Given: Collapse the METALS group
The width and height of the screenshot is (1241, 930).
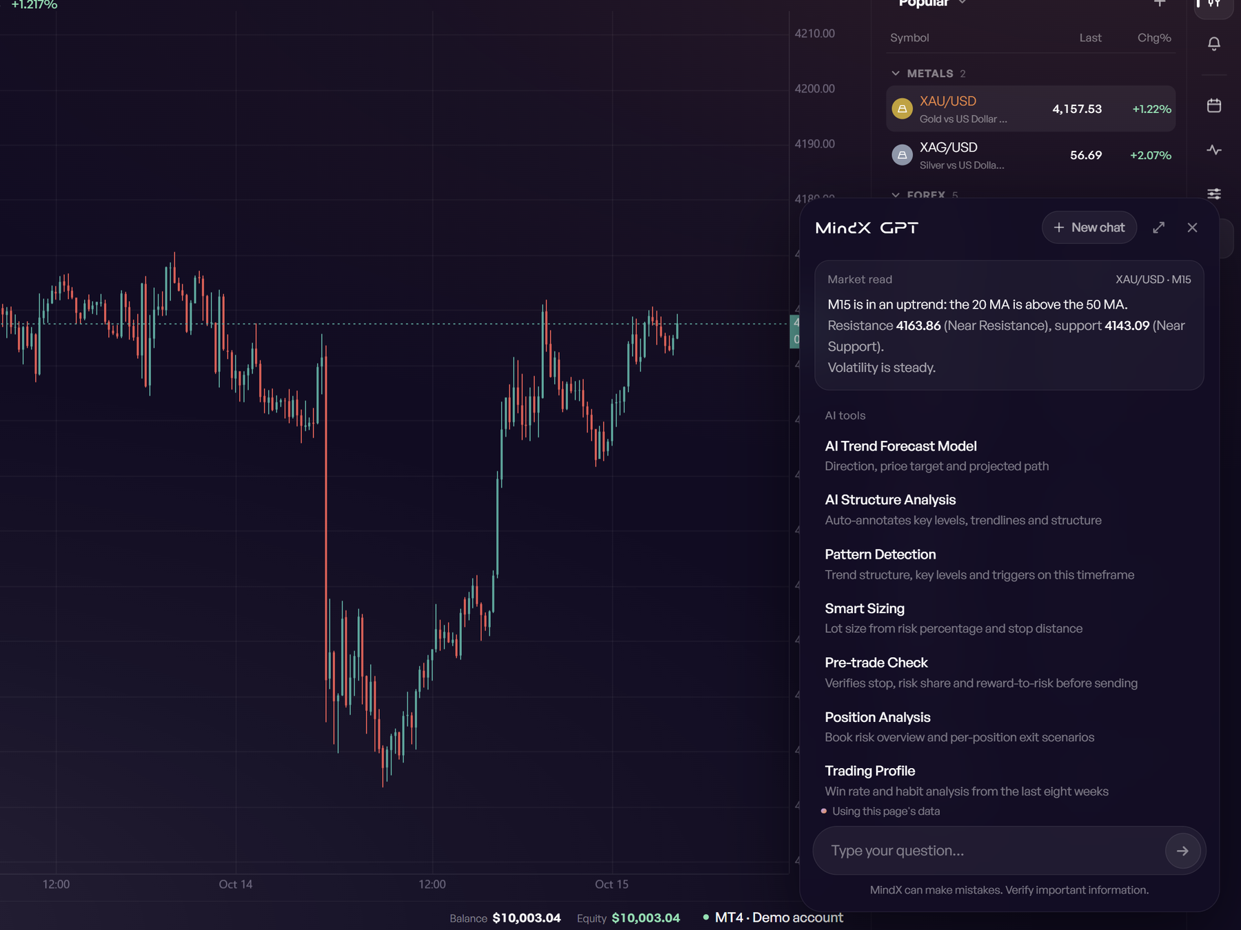Looking at the screenshot, I should click(x=896, y=73).
